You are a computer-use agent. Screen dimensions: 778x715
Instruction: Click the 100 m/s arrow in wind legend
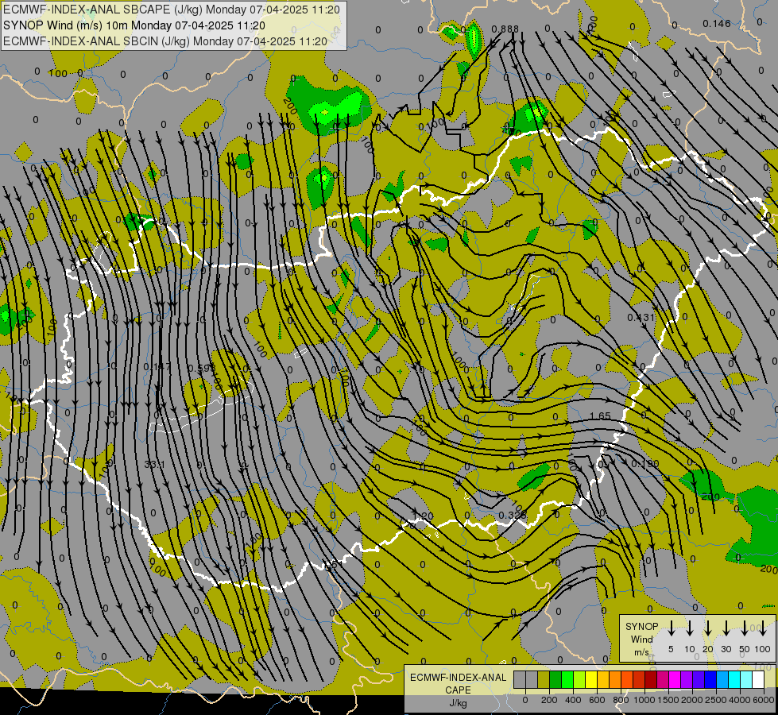click(763, 628)
